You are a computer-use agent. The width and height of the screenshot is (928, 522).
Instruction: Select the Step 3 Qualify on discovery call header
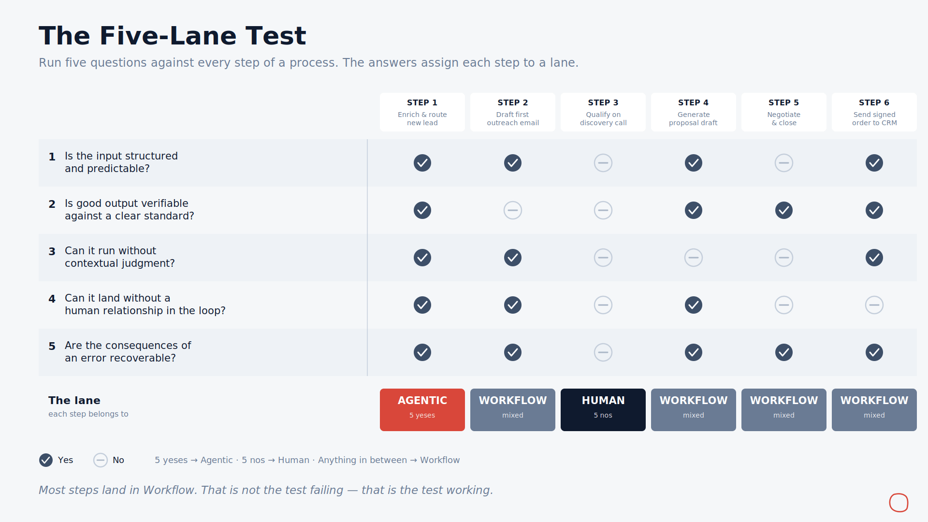603,112
